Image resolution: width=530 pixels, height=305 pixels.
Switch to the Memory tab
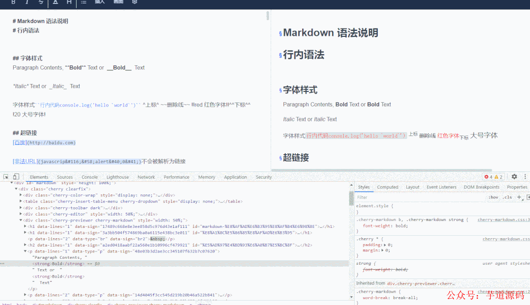(206, 177)
